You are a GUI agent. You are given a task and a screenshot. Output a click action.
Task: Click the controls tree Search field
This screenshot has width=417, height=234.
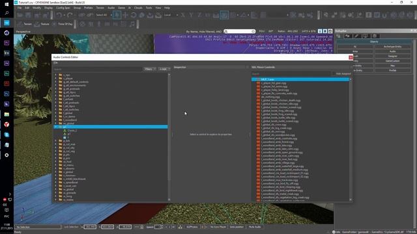click(98, 70)
